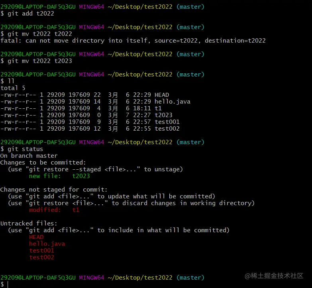Click the command 'git add t2022'
Screen dimensions: 312x288
tap(31, 14)
